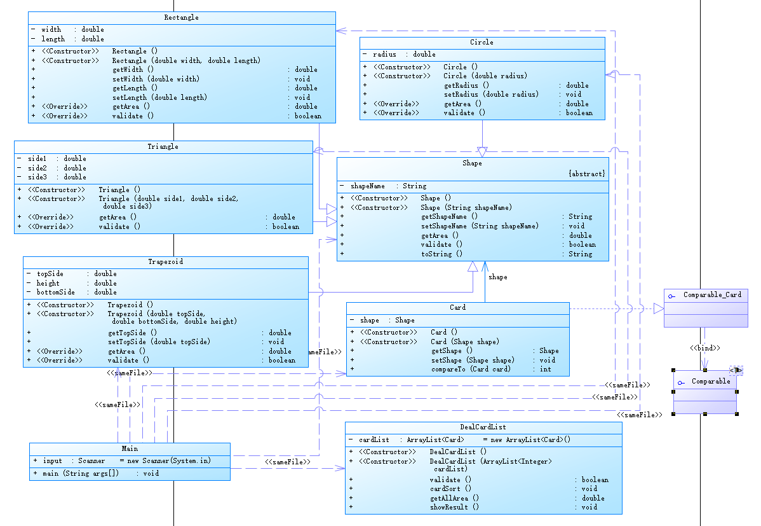Select the Triangle class header

(163, 147)
